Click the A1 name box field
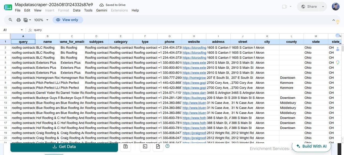The width and height of the screenshot is (344, 155). 13,30
